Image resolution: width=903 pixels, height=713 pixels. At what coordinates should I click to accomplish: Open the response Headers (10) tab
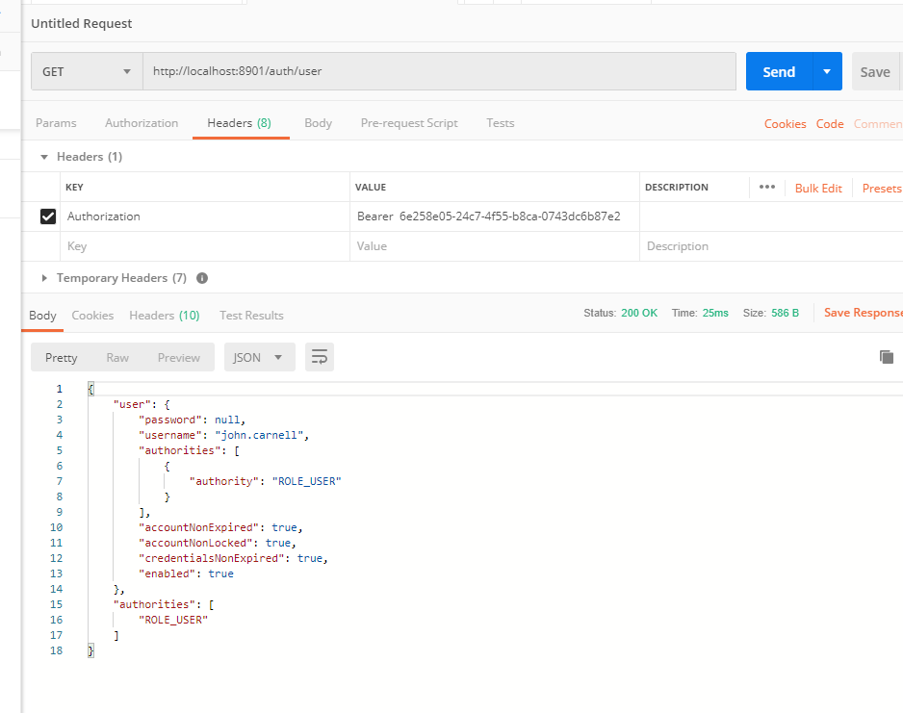[x=164, y=316]
